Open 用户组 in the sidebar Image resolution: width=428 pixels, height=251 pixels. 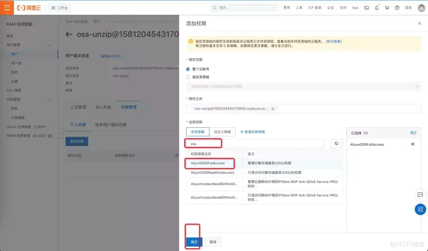16,63
